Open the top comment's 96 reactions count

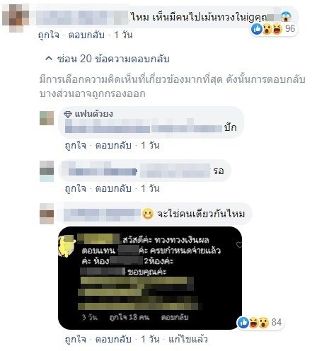(290, 29)
